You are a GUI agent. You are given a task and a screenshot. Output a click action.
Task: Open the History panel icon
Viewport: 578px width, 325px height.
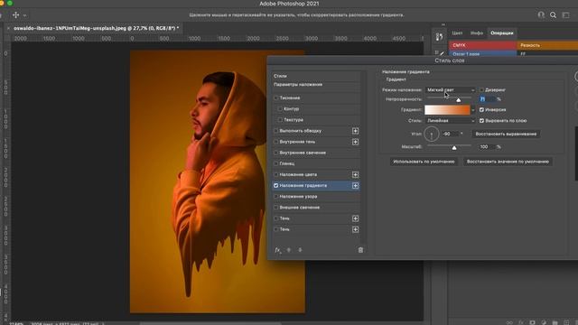pos(439,37)
